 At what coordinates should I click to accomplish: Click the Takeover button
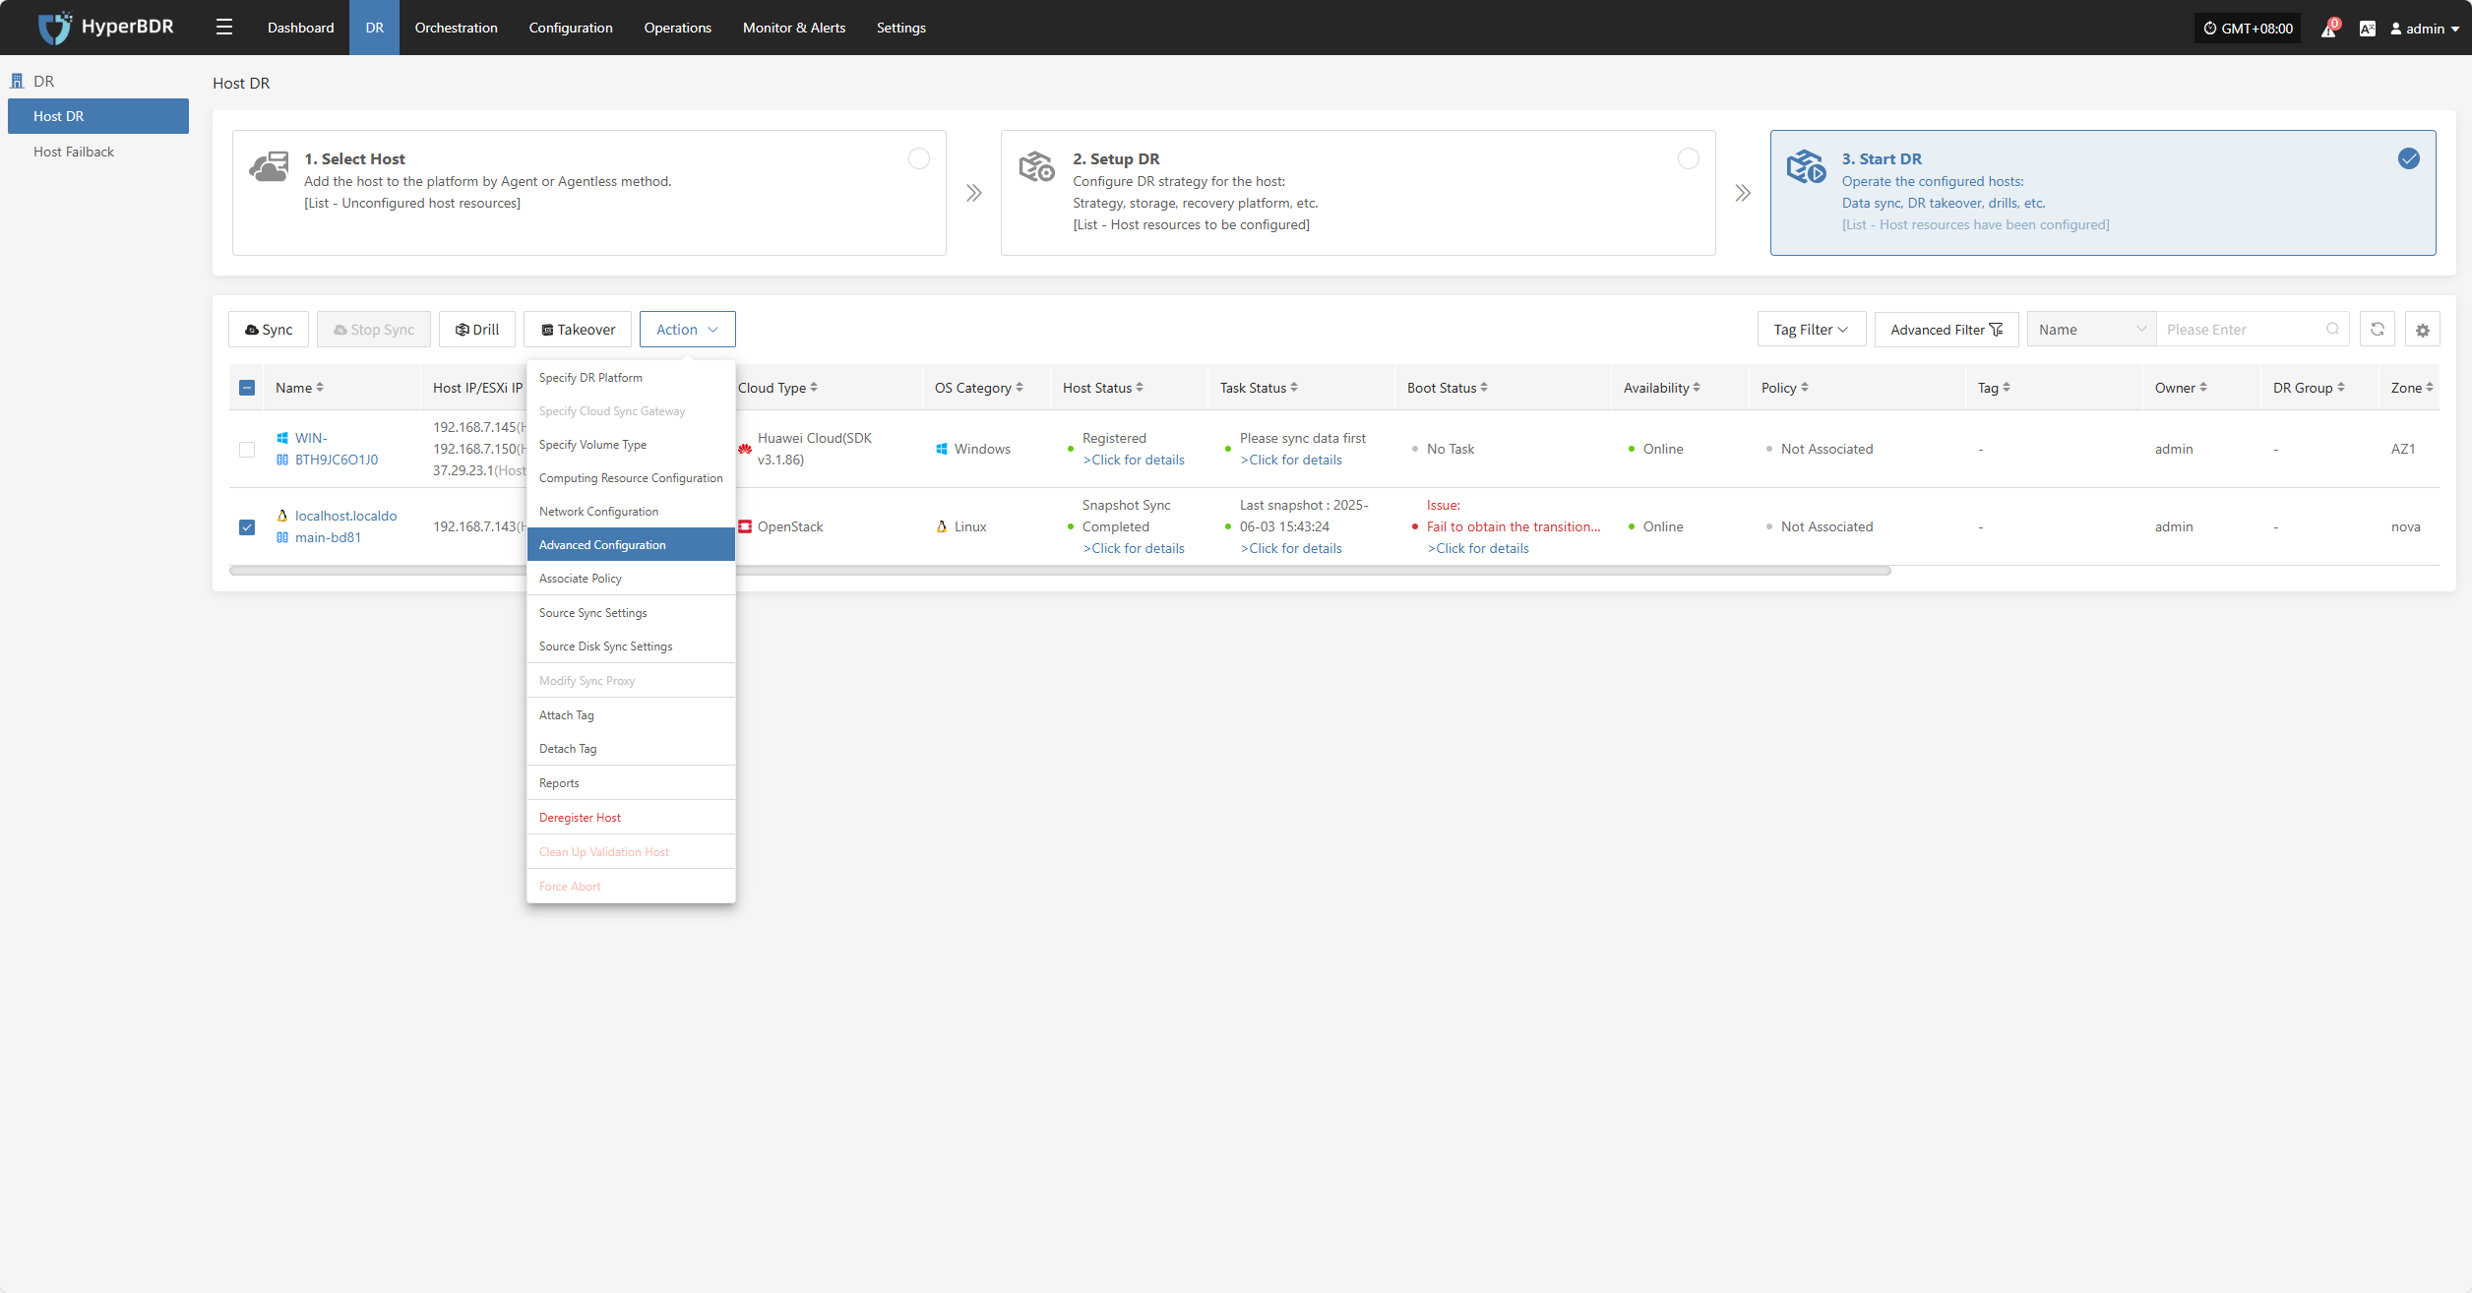click(x=578, y=330)
